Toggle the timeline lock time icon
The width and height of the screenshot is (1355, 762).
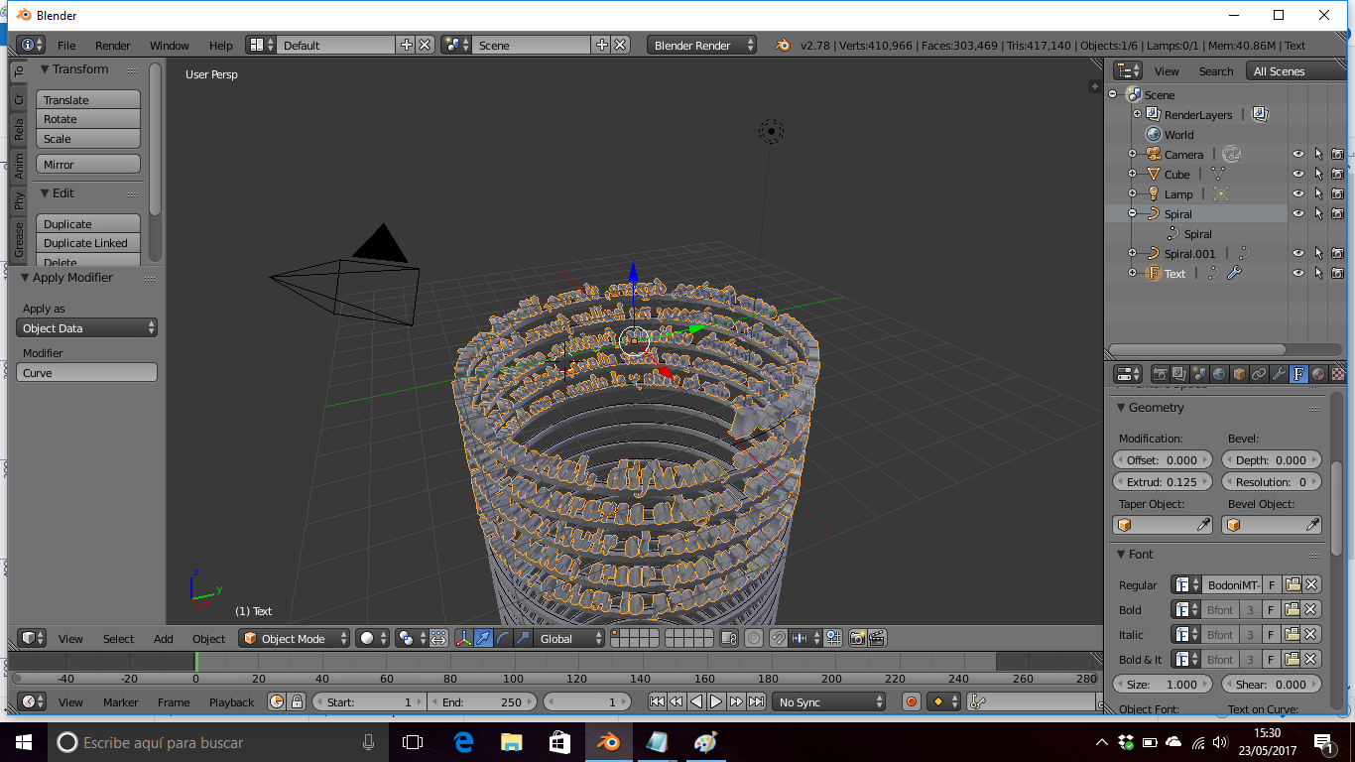tap(297, 701)
